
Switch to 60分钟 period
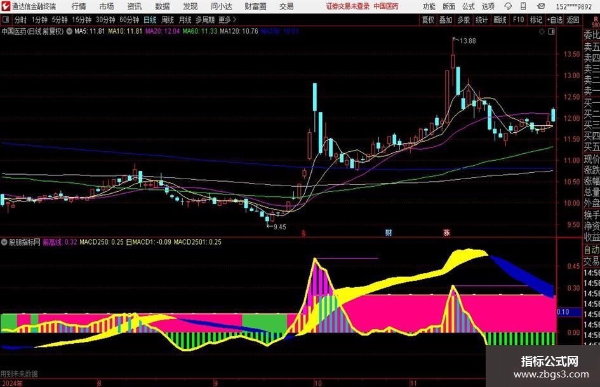tap(130, 20)
